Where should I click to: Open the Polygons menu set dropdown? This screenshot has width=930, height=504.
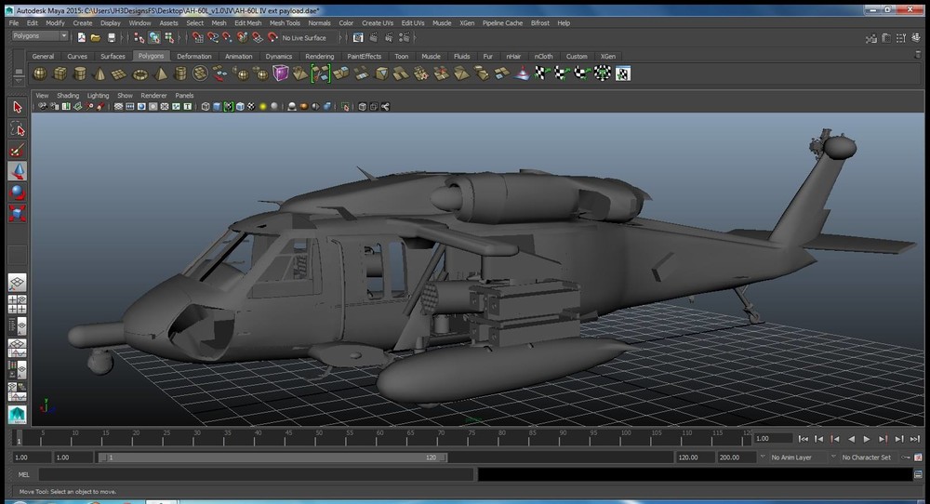click(40, 36)
